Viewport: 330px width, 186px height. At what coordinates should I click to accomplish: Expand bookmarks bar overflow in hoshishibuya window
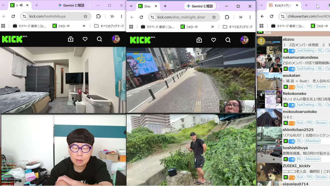point(84,26)
